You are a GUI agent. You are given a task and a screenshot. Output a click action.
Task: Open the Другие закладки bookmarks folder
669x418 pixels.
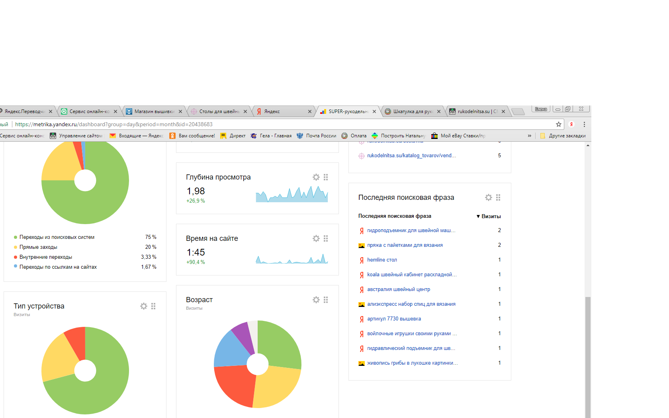[563, 136]
